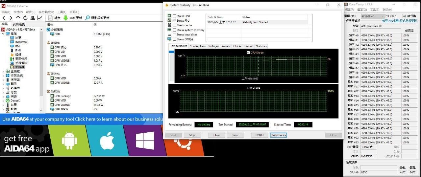The image size is (421, 177).
Task: Expand the 作業系統 tree node
Action: point(3,76)
